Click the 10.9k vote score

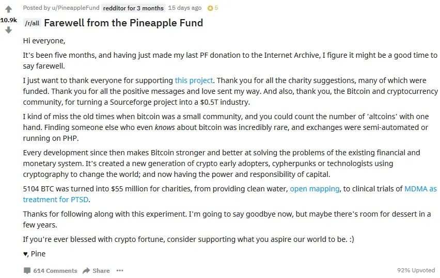9,20
